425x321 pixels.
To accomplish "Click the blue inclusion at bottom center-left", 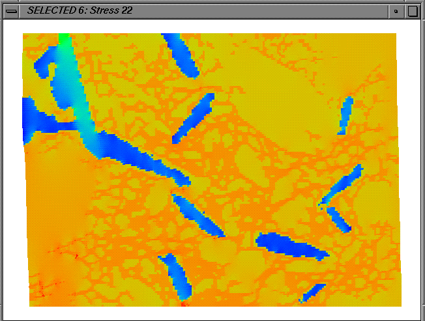I will click(x=175, y=273).
